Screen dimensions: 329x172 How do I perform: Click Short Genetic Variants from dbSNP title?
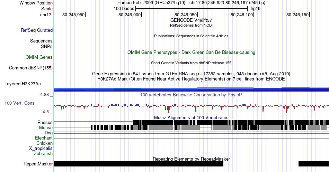point(191,63)
